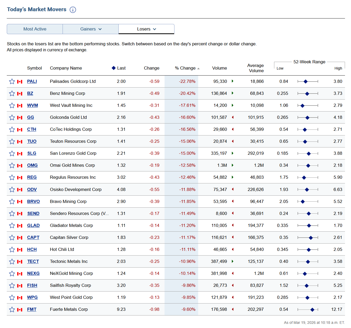The height and width of the screenshot is (328, 351).
Task: Toggle the star next to CTH
Action: [x=12, y=129]
